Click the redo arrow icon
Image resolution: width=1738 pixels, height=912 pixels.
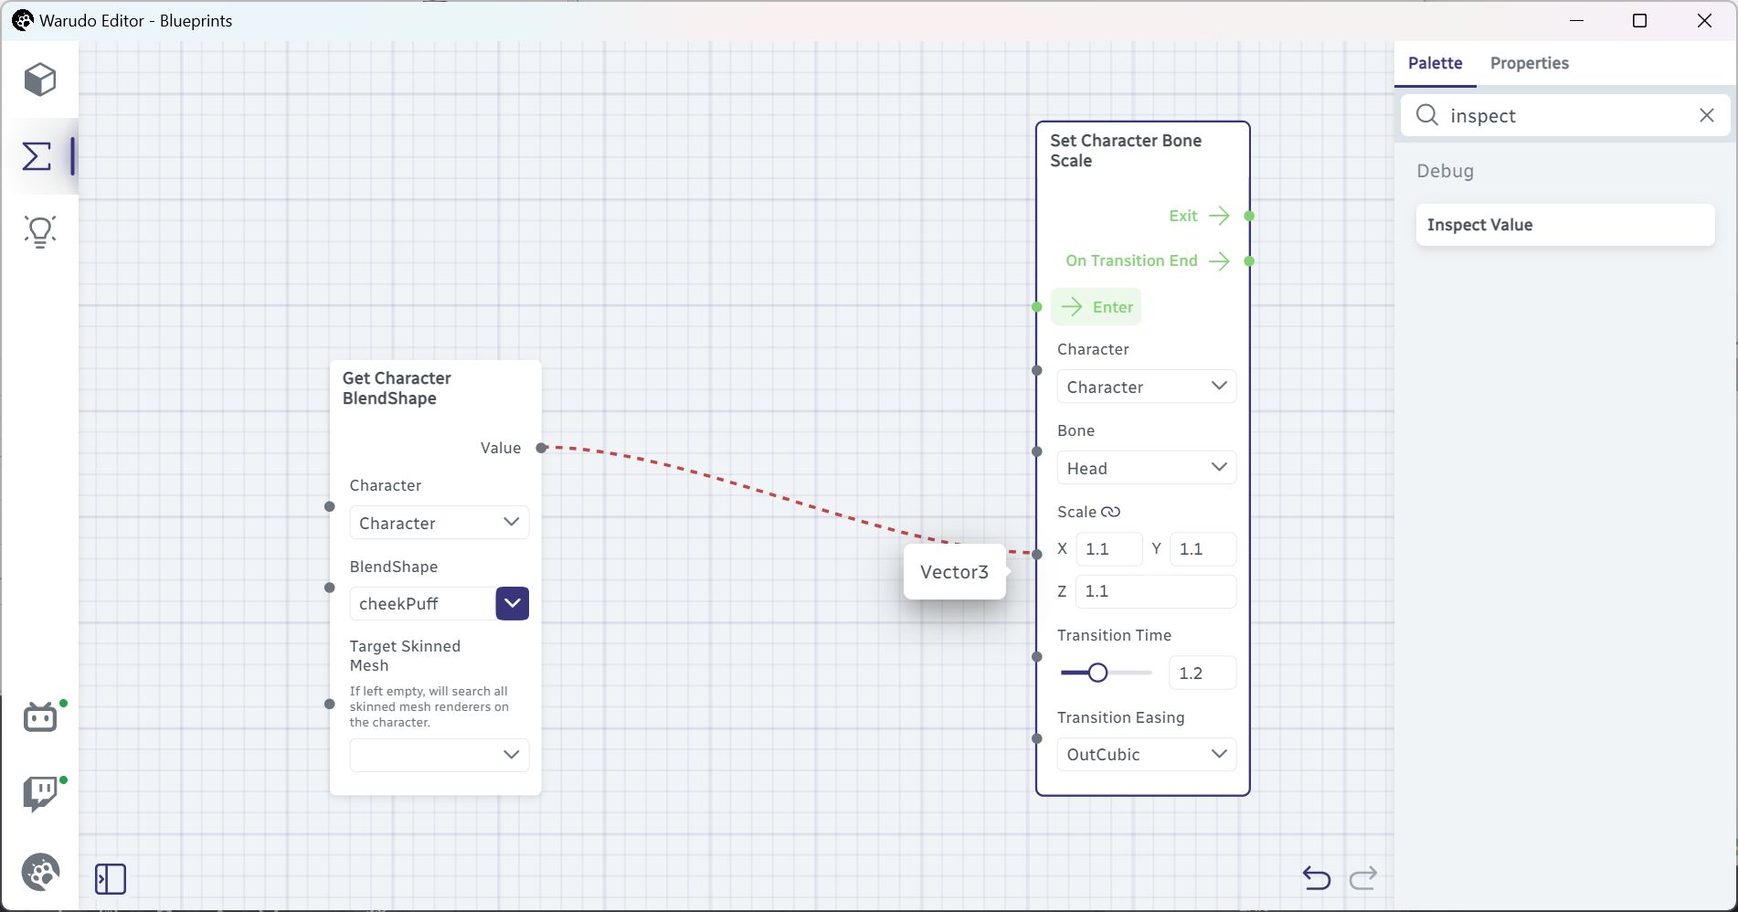coord(1363,878)
